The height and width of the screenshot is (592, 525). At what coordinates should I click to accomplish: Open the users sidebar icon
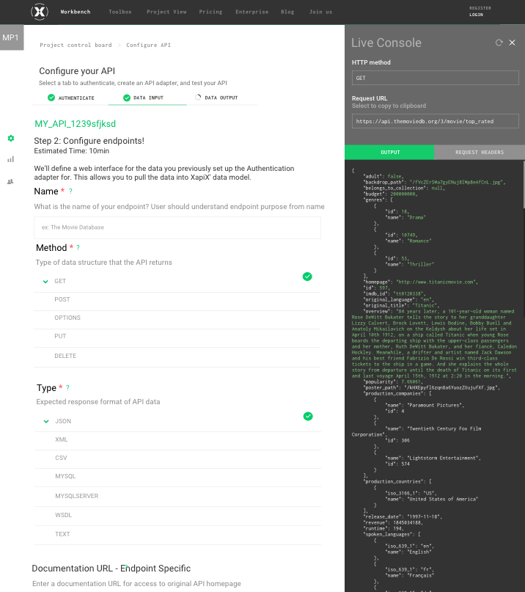(x=10, y=182)
